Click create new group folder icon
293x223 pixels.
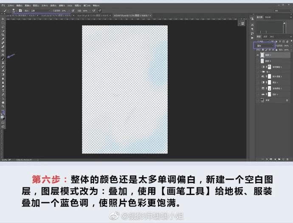pos(279,159)
